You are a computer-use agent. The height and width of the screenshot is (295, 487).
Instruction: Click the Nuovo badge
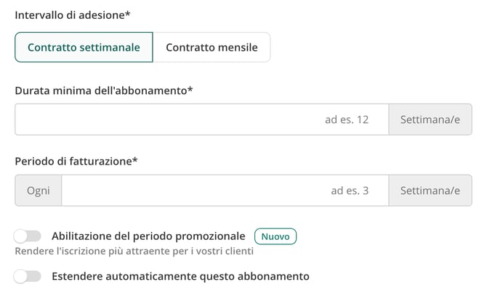pyautogui.click(x=275, y=236)
